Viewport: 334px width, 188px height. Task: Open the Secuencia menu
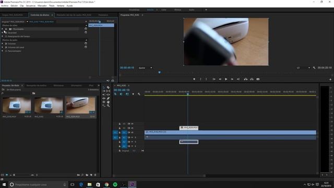pyautogui.click(x=30, y=6)
